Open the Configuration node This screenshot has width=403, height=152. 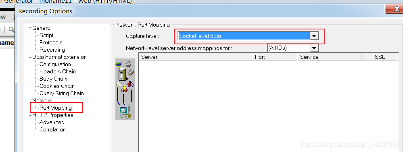point(55,64)
